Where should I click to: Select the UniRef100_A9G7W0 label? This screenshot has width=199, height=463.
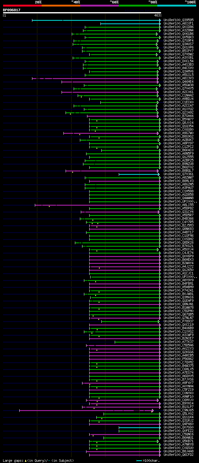pyautogui.click(x=178, y=133)
